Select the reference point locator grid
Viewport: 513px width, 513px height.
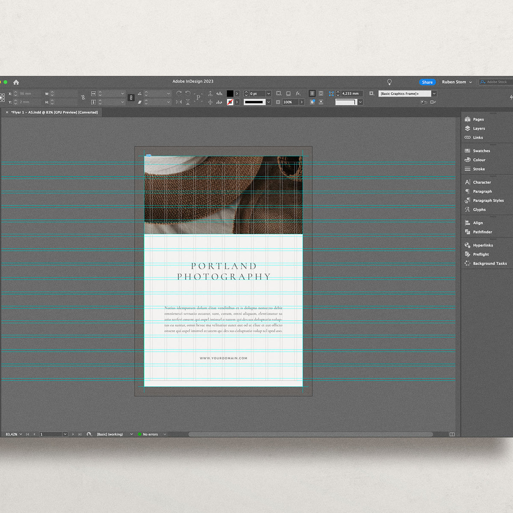tap(2, 97)
